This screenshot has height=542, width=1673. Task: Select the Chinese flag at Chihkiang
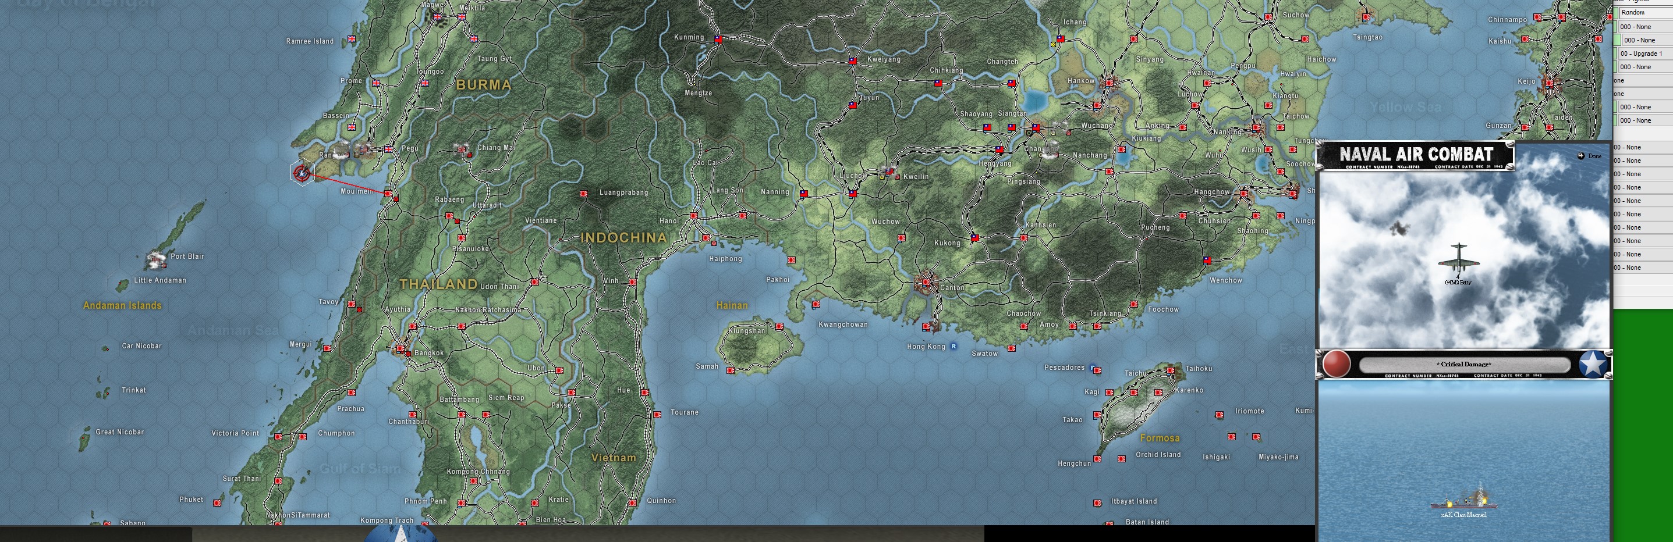938,84
